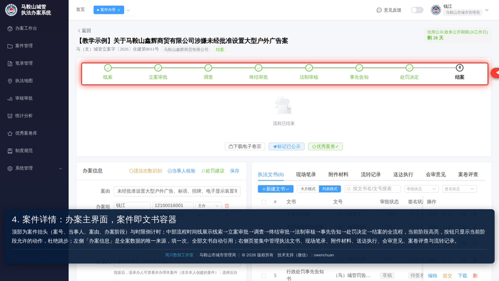Open the 新建文书 dropdown button
Viewport: 499px width, 281px height.
click(276, 189)
